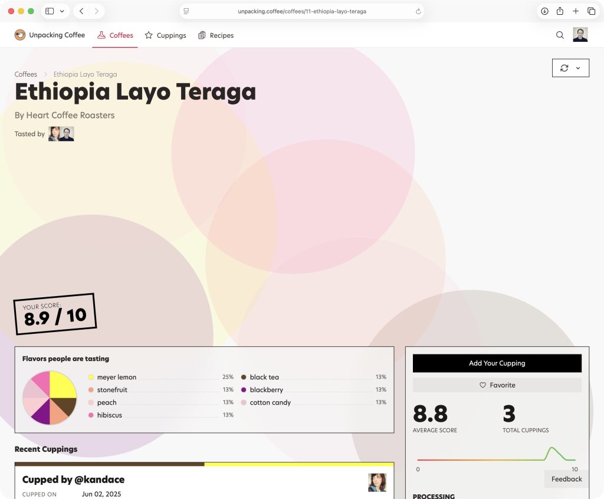Image resolution: width=604 pixels, height=499 pixels.
Task: Toggle the Safari sidebar
Action: pyautogui.click(x=50, y=11)
